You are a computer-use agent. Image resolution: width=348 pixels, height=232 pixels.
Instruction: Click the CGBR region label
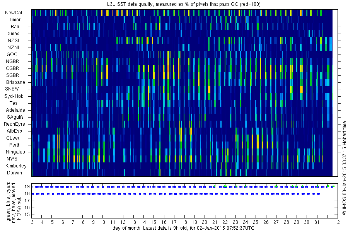(x=12, y=68)
